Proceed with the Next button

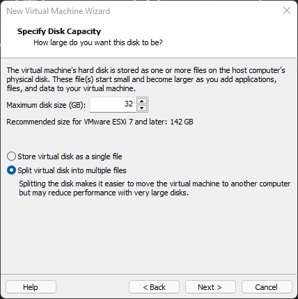point(210,287)
